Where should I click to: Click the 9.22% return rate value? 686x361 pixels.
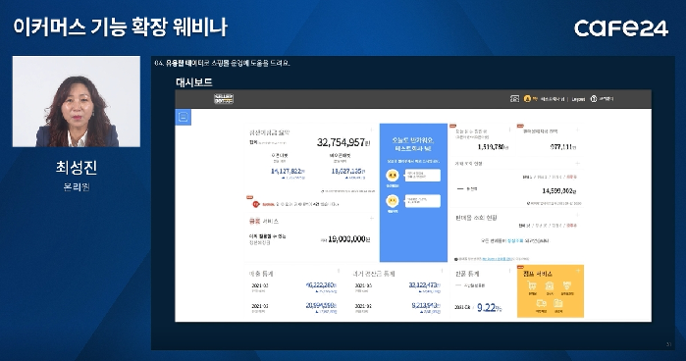coord(489,308)
